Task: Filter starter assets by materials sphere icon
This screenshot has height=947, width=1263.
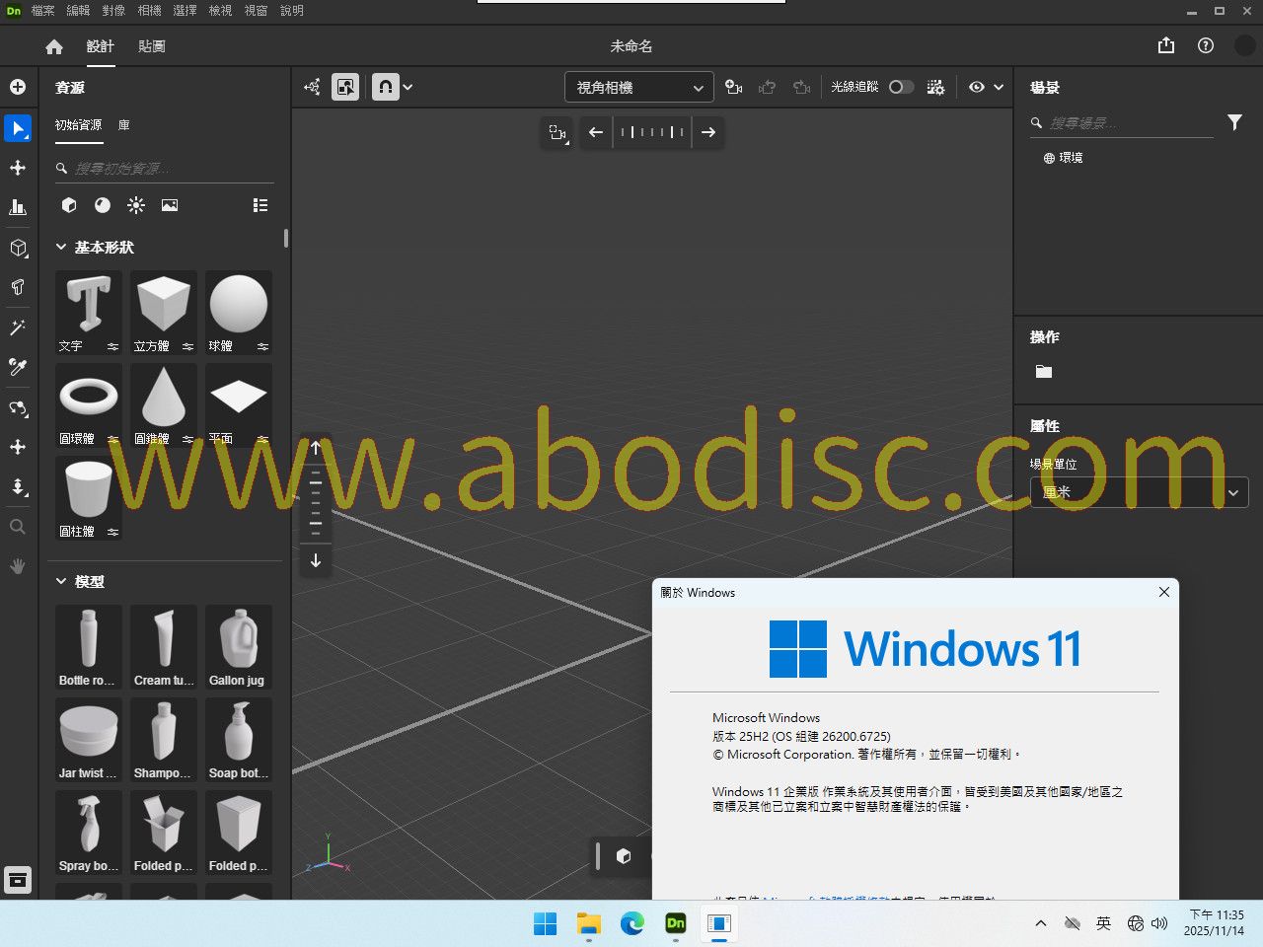Action: 103,205
